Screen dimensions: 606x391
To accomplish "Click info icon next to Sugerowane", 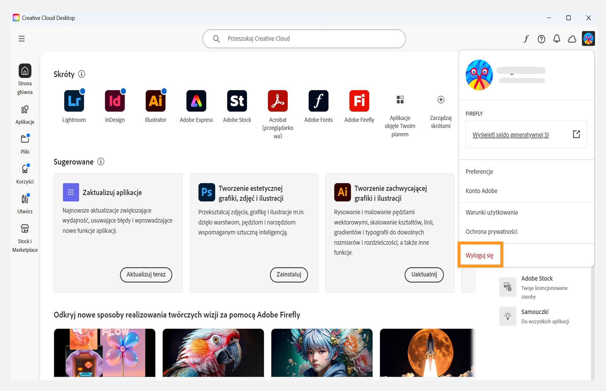I will tap(101, 162).
